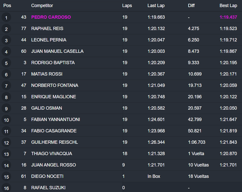Sort by Last Lap column header
The height and width of the screenshot is (192, 242).
pos(156,6)
